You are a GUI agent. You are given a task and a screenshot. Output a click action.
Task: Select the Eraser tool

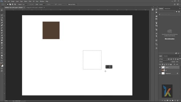(x=2, y=35)
